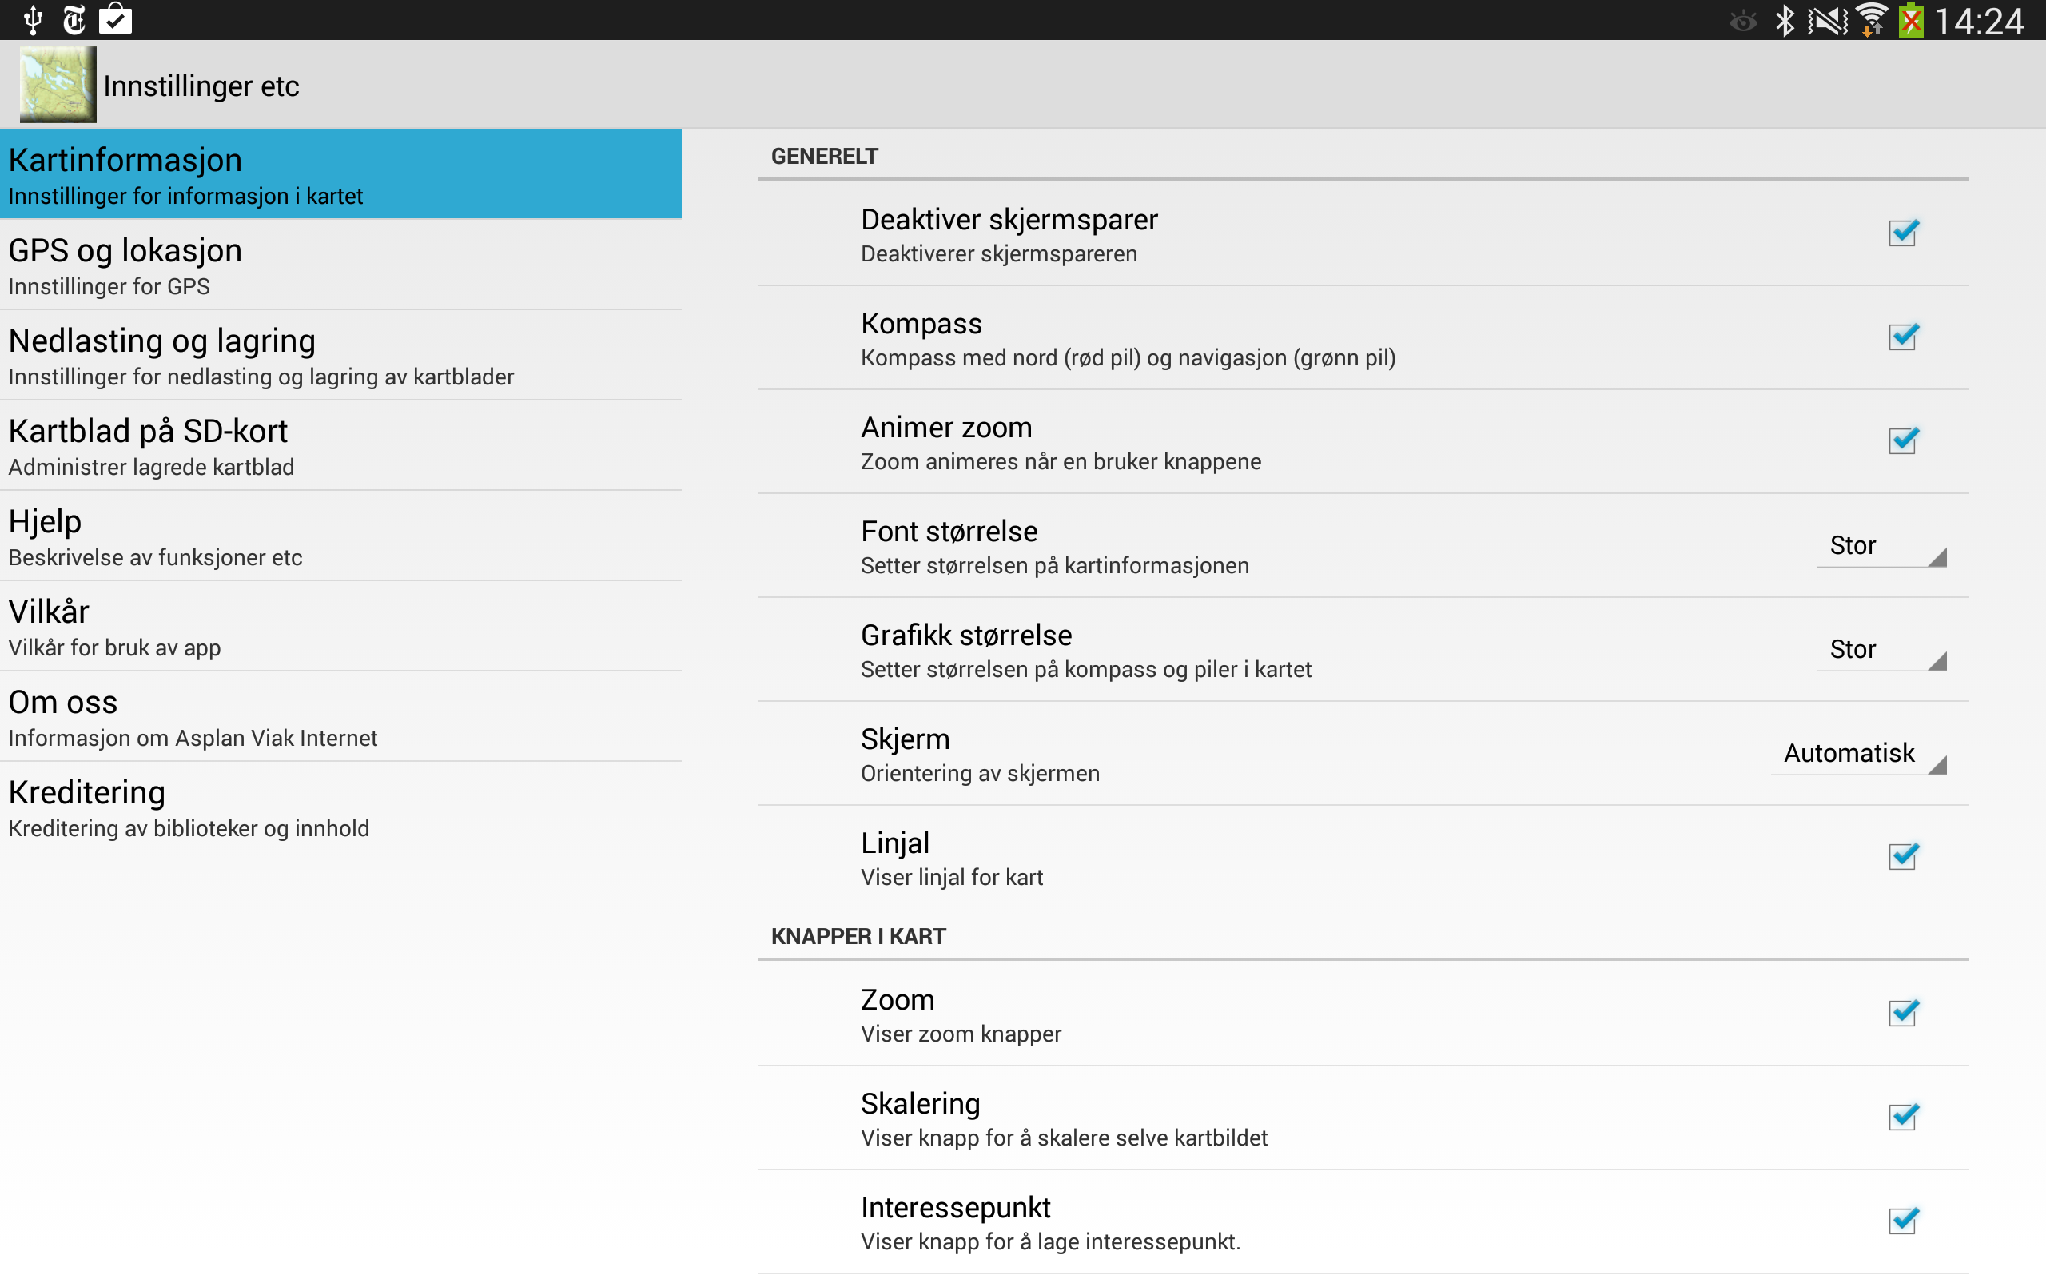
Task: Tap 'Innstillinger for GPS' text
Action: 109,287
